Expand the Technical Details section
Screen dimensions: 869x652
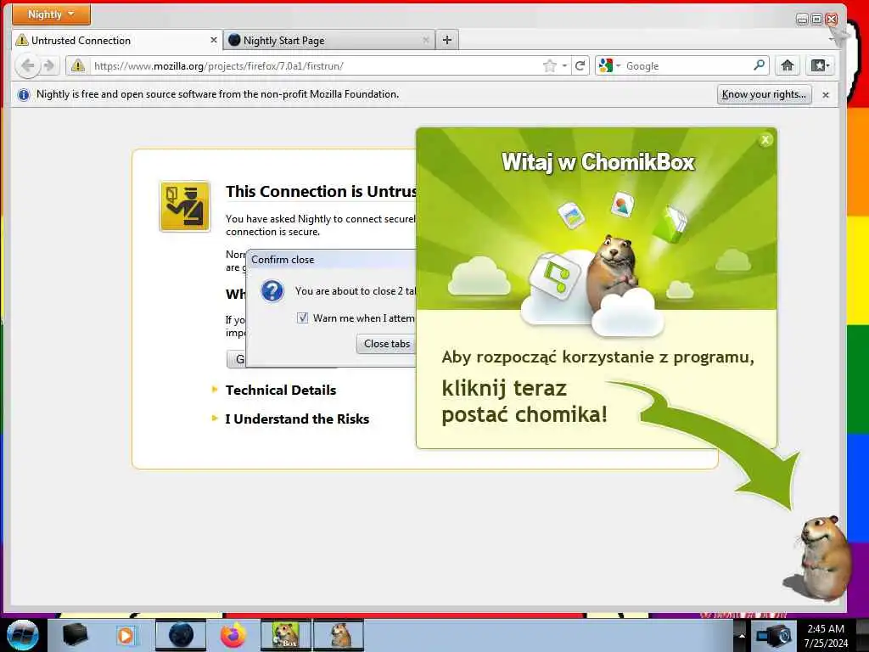(280, 391)
